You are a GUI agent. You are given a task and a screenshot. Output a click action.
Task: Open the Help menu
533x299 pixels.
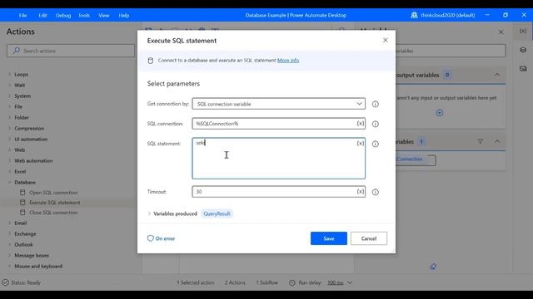(124, 15)
